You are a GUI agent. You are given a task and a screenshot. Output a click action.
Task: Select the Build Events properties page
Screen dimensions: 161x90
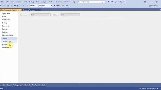[6, 20]
